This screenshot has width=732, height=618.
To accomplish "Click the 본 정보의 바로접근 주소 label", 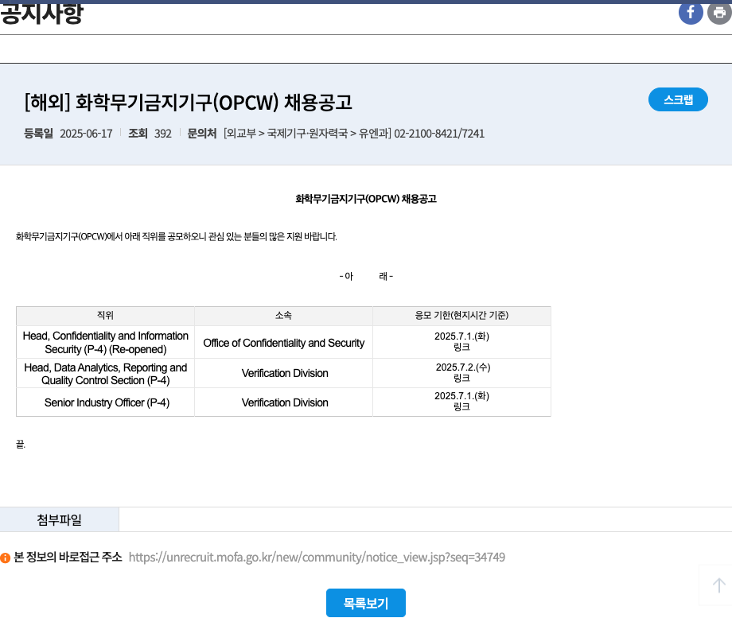I will click(x=68, y=558).
